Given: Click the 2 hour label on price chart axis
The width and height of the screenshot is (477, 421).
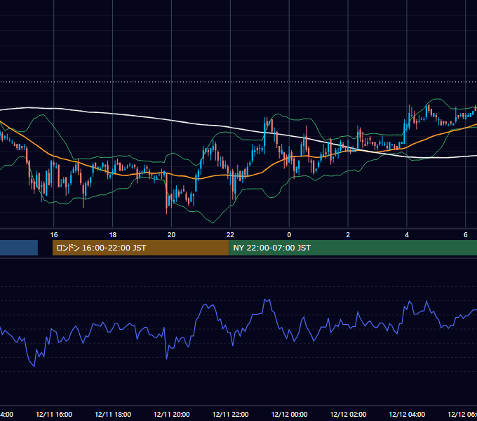Looking at the screenshot, I should (x=348, y=235).
